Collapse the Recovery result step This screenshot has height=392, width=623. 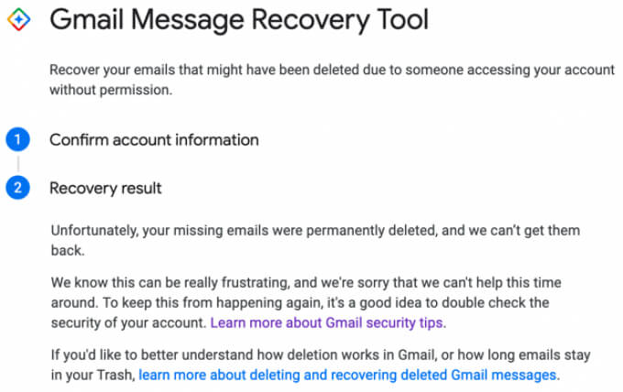tap(105, 189)
